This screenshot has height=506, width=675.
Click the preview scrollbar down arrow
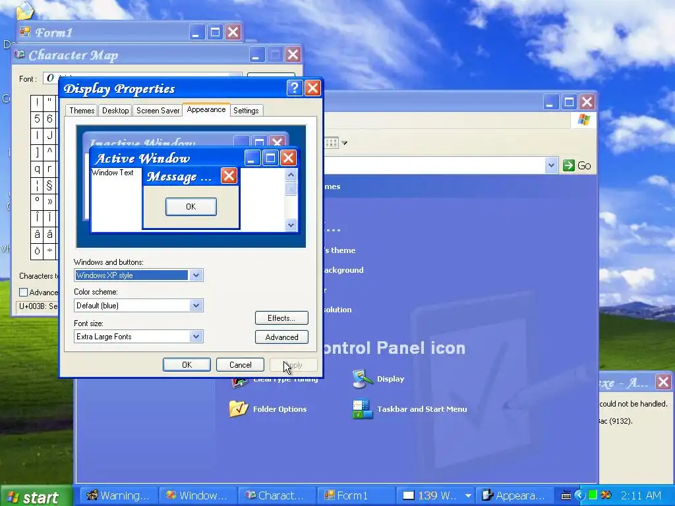pos(291,225)
